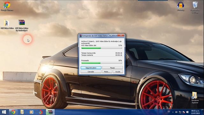The image size is (204, 115).
Task: Open the Modo... options
Action: (x=107, y=72)
